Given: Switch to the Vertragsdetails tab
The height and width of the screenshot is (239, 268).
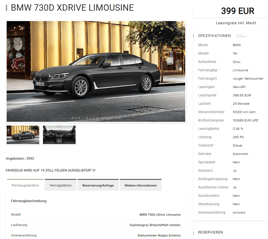Looking at the screenshot, I should point(61,185).
